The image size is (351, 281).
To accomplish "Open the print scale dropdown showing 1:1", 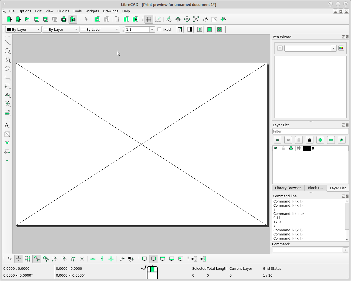I will 152,29.
